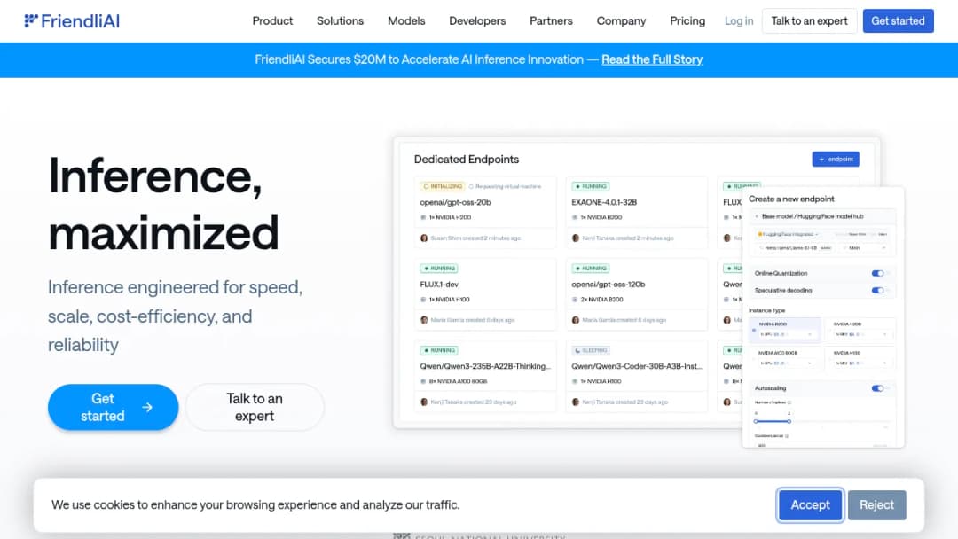Click the INITIALIZING status badge on gpt-oss-20b
Viewport: 958px width, 539px height.
pyautogui.click(x=443, y=186)
